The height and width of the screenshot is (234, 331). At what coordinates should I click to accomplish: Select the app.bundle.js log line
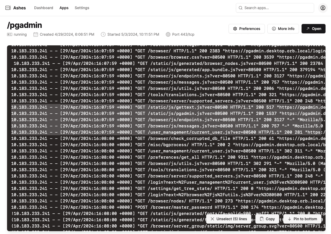[166, 70]
